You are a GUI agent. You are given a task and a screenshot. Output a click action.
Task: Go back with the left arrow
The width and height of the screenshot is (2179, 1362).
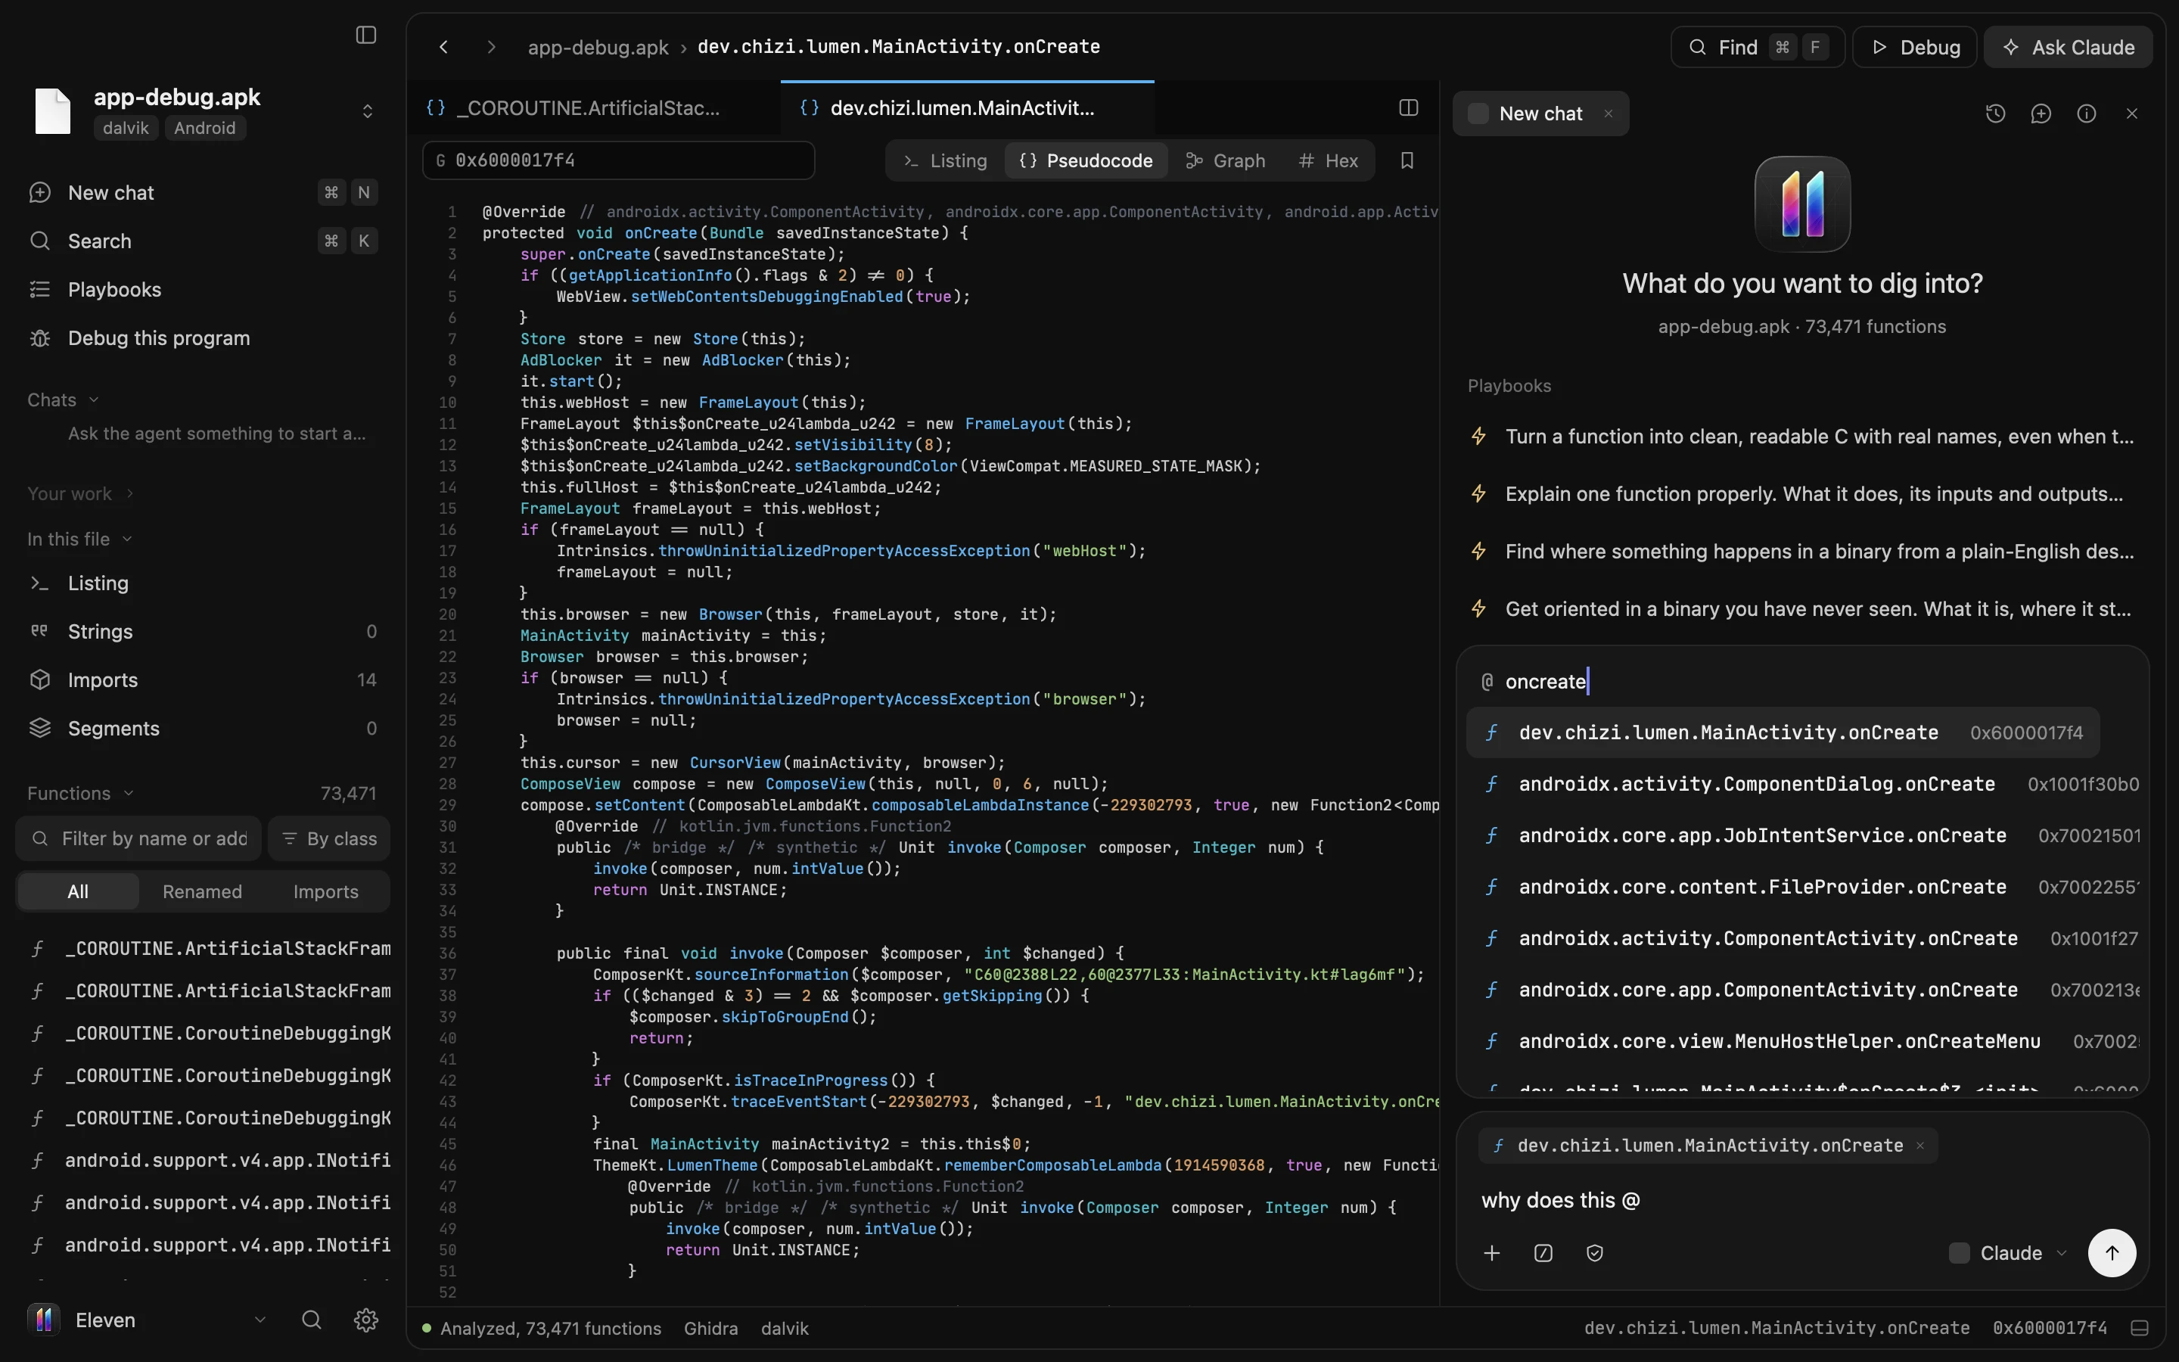(444, 47)
